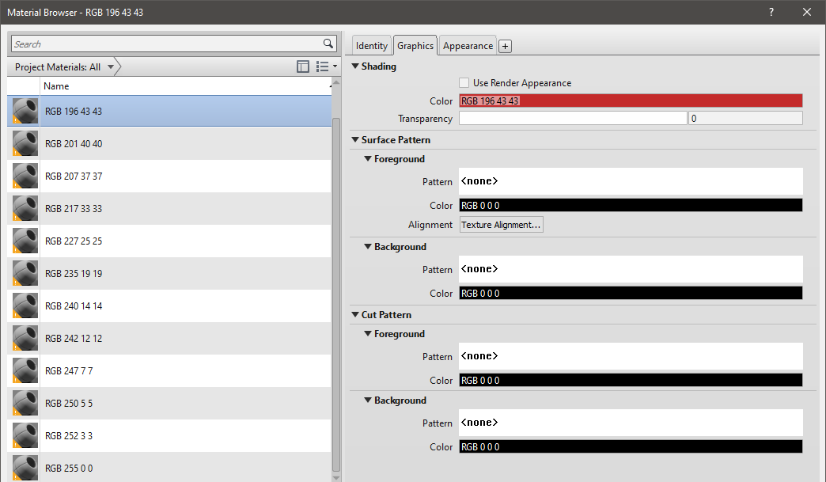The width and height of the screenshot is (826, 482).
Task: Click into the material Search field
Action: coord(166,44)
